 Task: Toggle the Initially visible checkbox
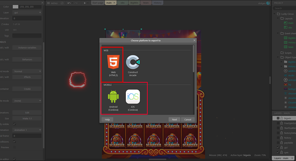click(14, 124)
